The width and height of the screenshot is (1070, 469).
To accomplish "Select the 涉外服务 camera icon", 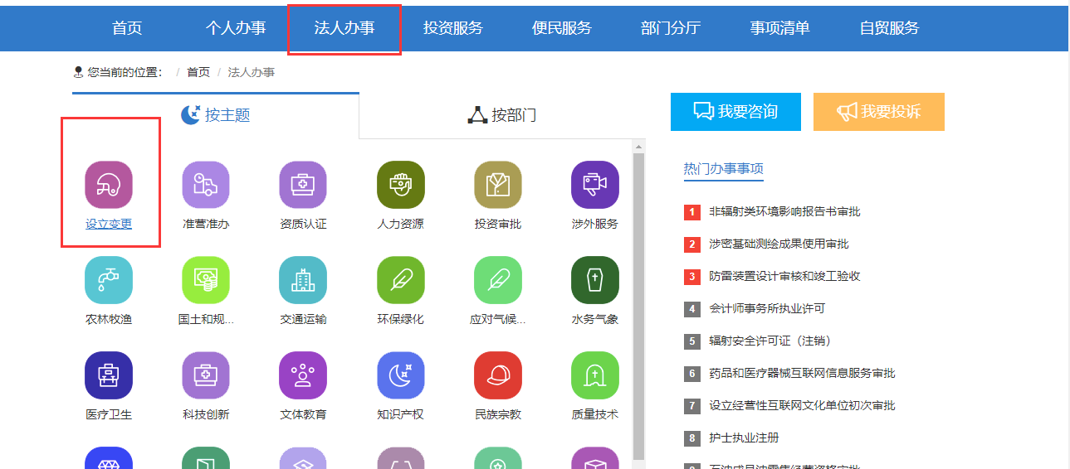I will tap(594, 185).
